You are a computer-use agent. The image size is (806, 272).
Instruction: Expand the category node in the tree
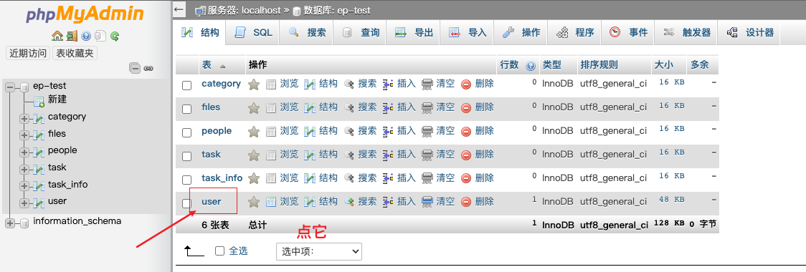tap(24, 119)
